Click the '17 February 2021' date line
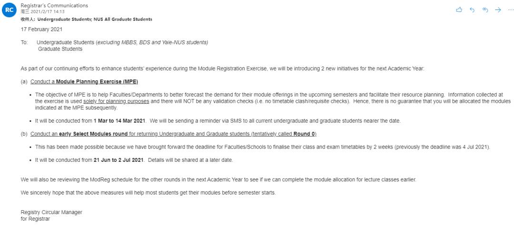This screenshot has height=226, width=514. point(41,29)
